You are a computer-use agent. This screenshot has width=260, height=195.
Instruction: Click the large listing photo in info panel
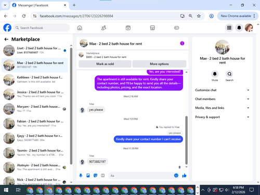[x=222, y=47]
